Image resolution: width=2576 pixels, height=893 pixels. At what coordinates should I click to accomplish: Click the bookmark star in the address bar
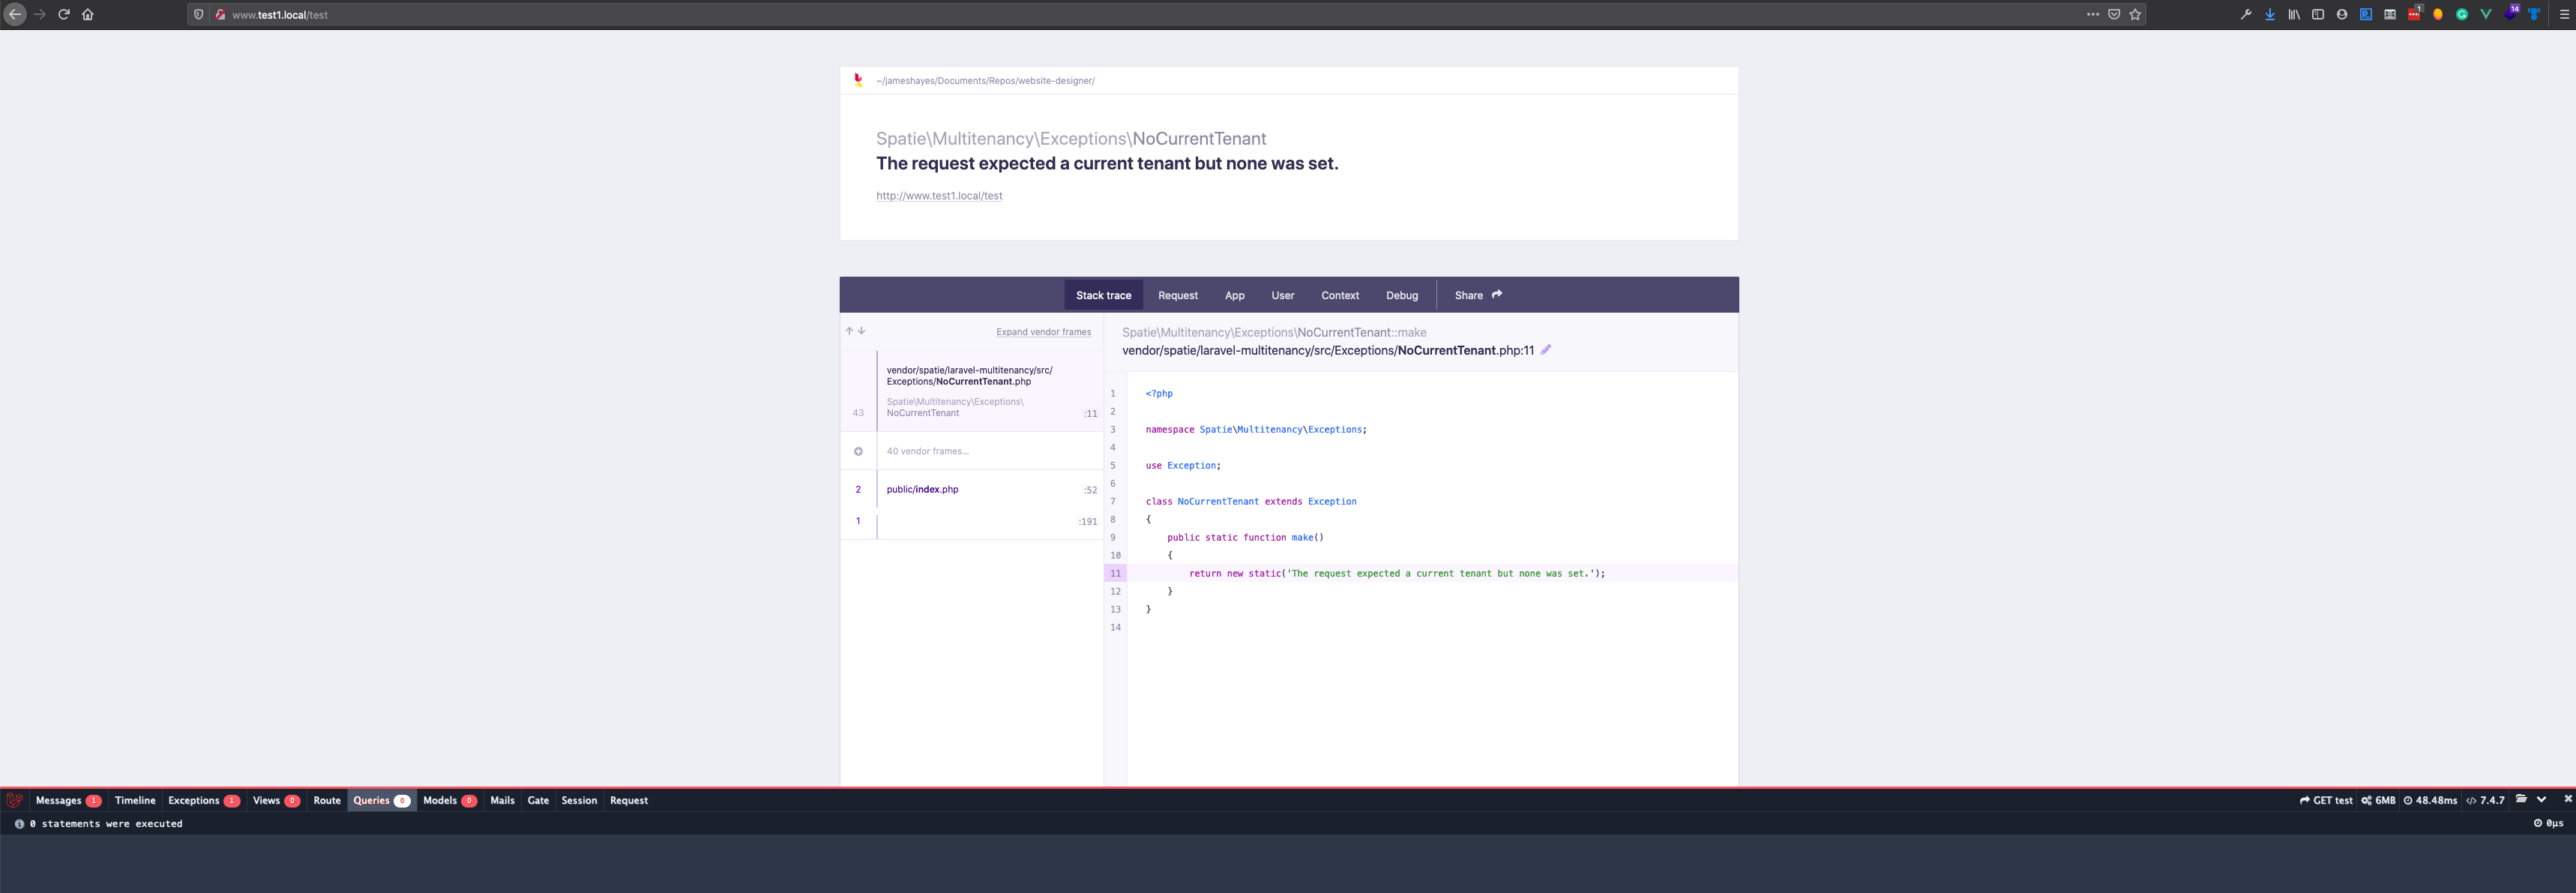coord(2136,14)
